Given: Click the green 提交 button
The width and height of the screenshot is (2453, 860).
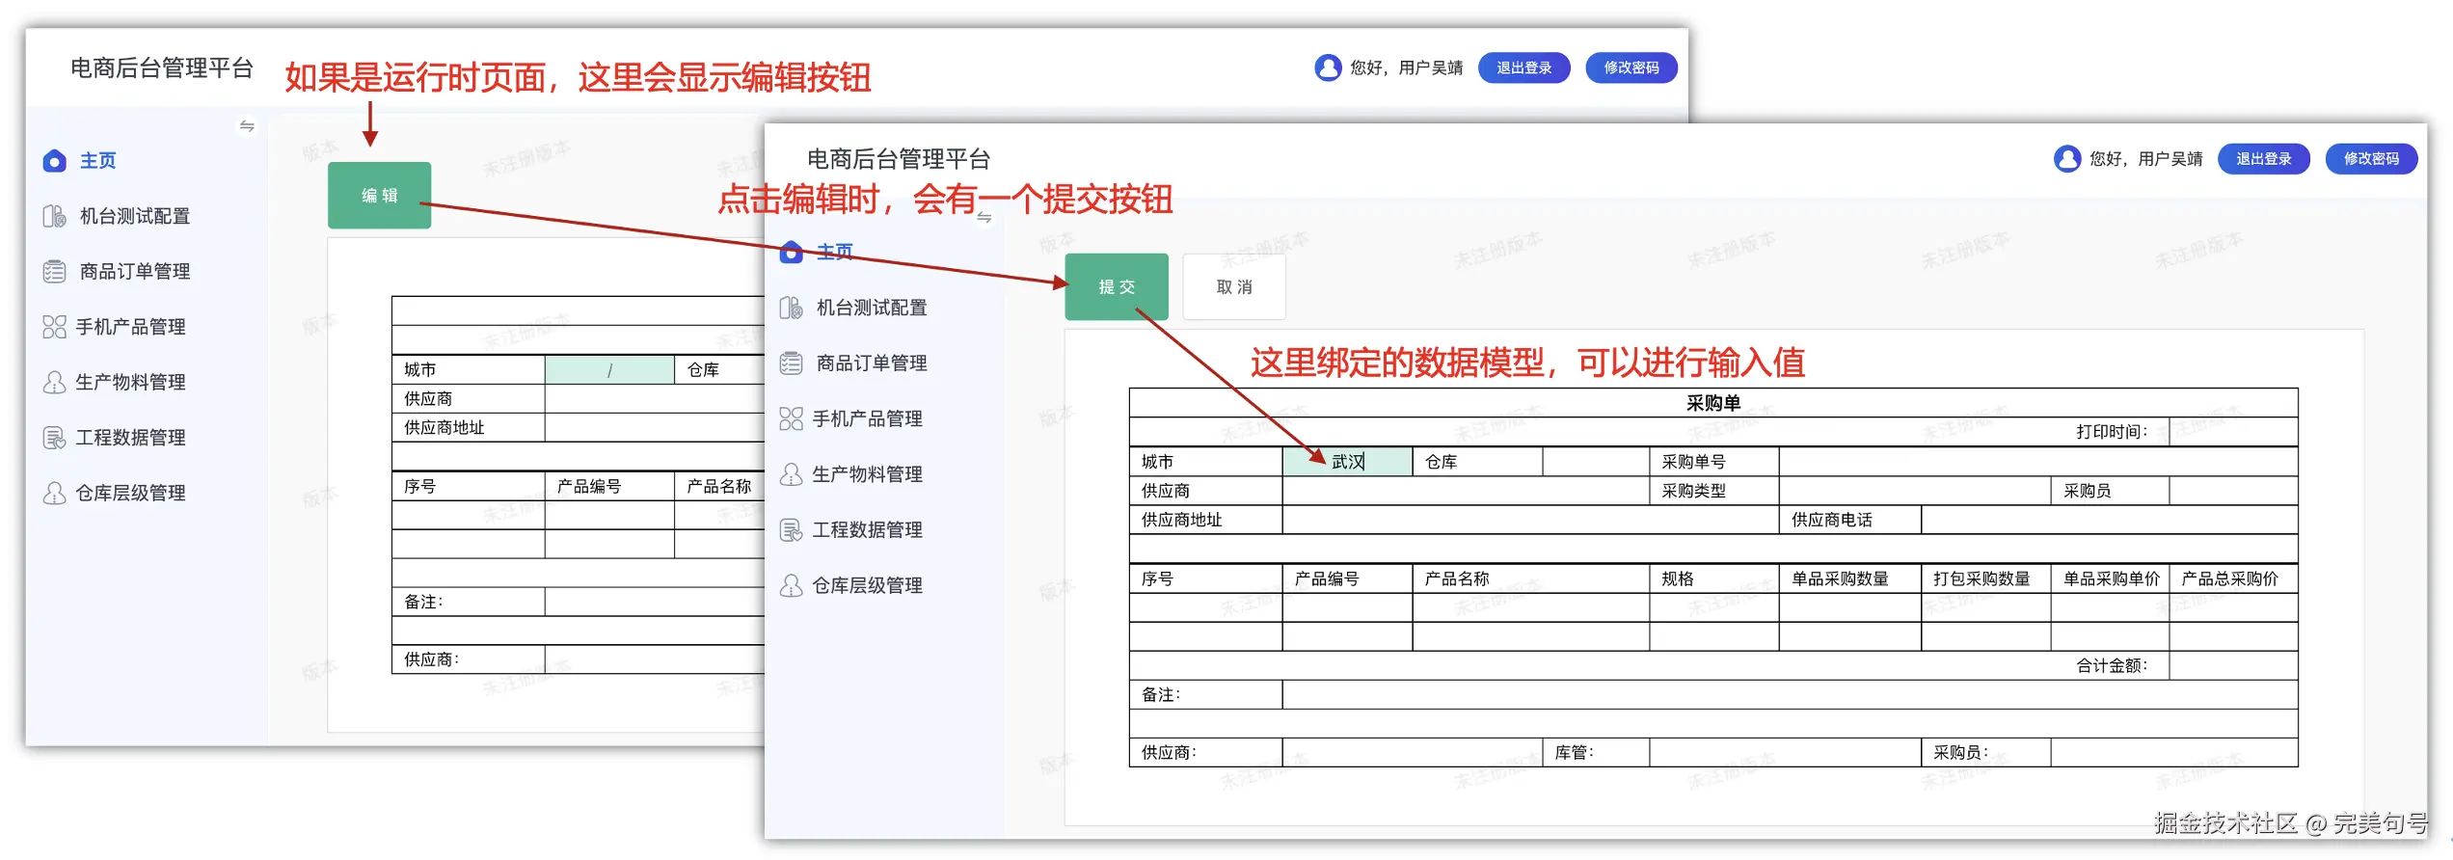Looking at the screenshot, I should 1117,286.
